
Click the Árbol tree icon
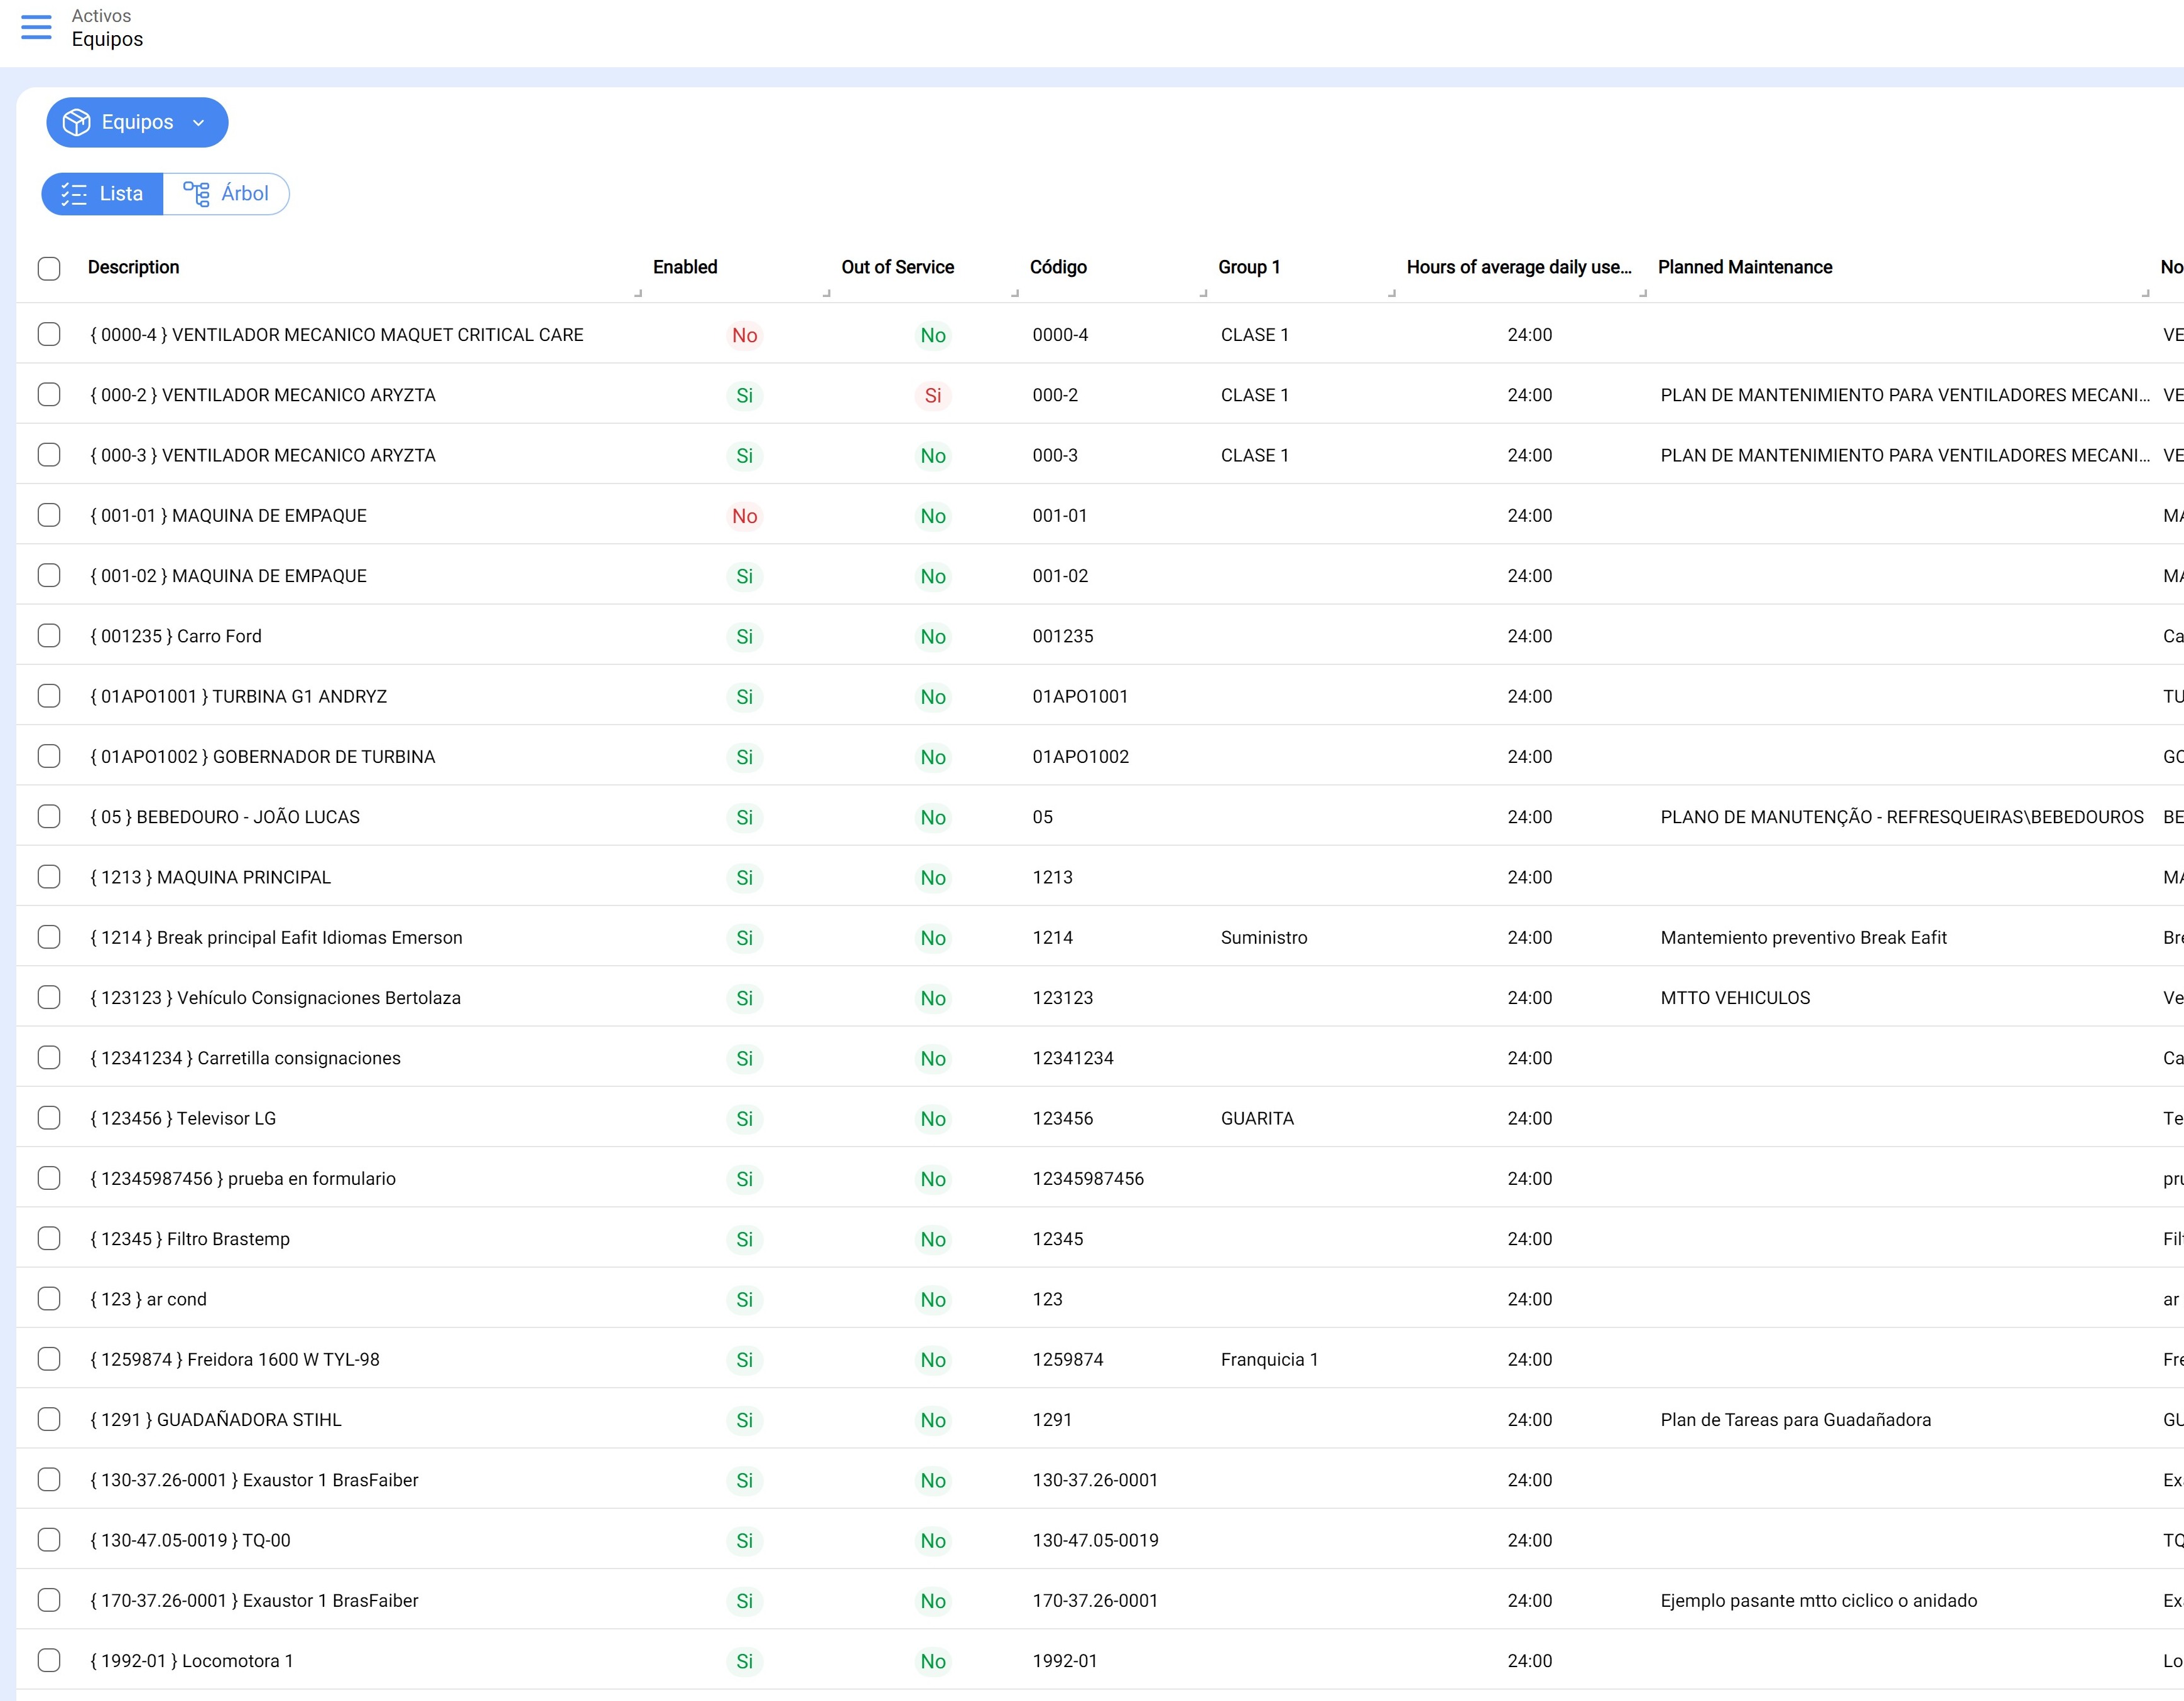tap(196, 194)
